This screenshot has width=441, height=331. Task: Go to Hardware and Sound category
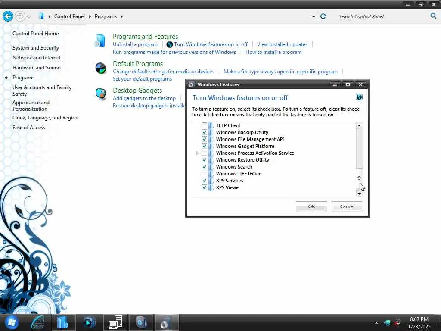pos(37,68)
